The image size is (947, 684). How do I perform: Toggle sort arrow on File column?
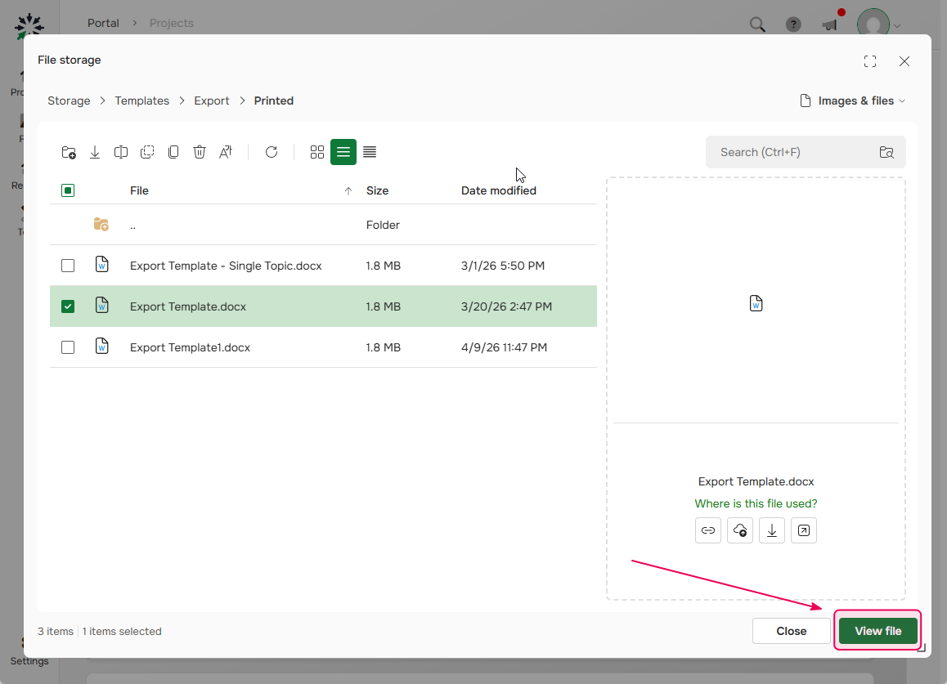pyautogui.click(x=348, y=190)
